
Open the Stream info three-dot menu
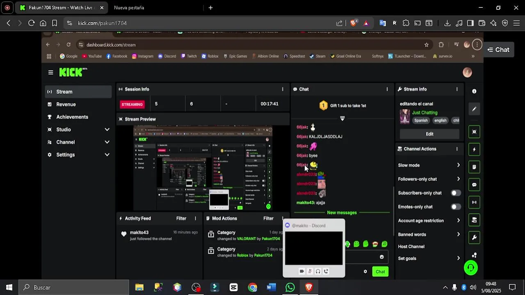click(x=457, y=89)
